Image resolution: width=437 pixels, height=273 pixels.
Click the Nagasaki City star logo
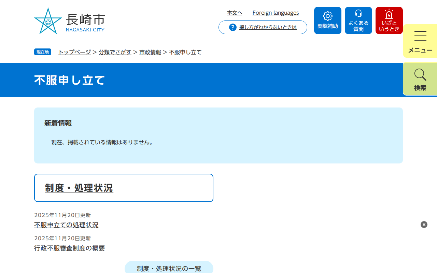(x=48, y=20)
